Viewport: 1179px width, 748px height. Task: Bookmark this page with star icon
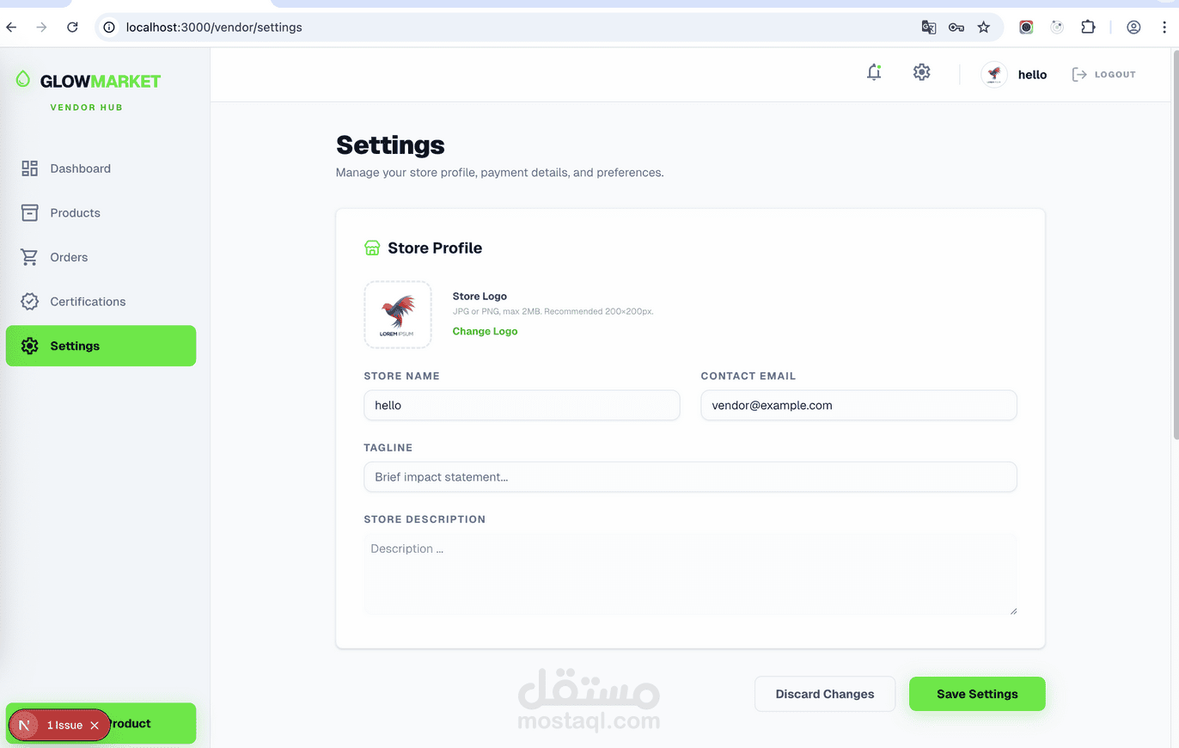(x=984, y=28)
